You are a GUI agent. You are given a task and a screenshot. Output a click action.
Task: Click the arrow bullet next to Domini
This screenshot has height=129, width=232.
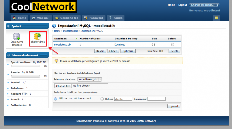[x=8, y=82]
